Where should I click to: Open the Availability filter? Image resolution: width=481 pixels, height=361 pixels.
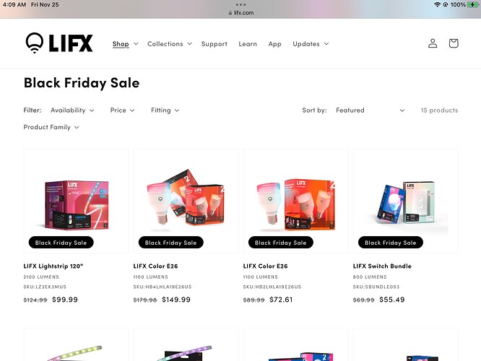(x=72, y=110)
